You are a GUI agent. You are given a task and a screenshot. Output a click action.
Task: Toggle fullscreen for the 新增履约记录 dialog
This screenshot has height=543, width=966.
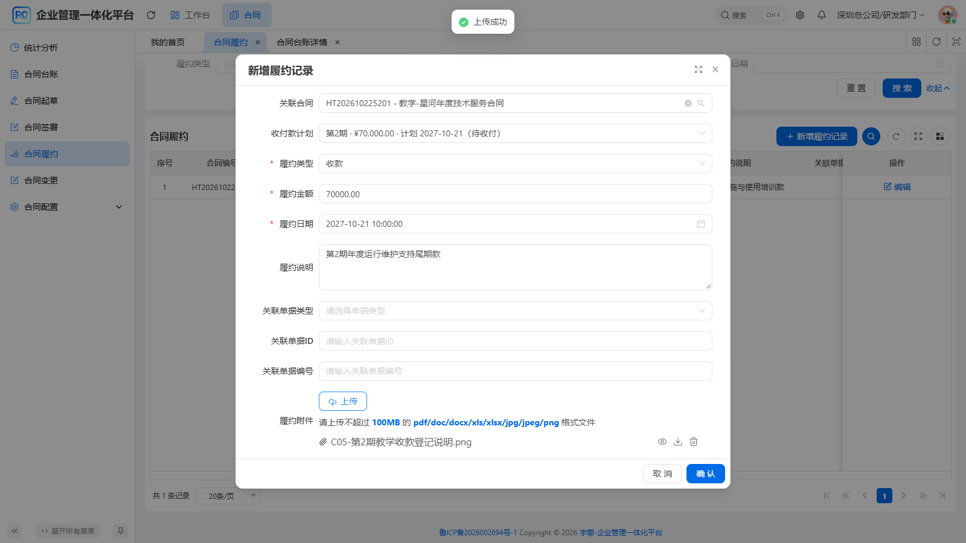[699, 69]
